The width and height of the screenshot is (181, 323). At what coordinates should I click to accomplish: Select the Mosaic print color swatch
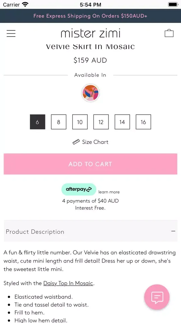(x=90, y=93)
